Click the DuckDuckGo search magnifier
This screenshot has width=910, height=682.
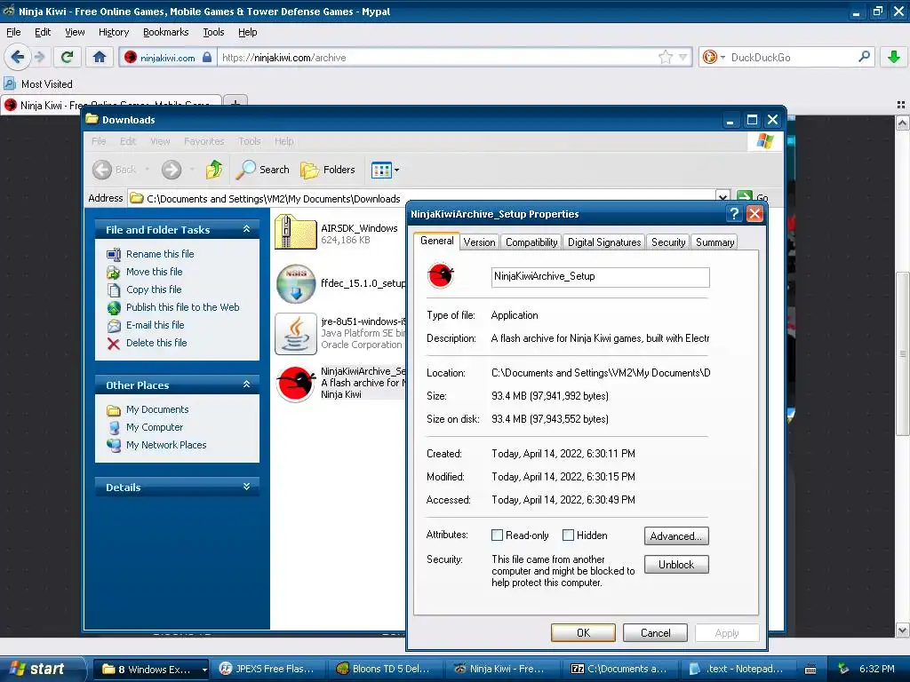tap(864, 57)
